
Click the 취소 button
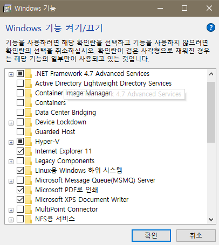[196, 235]
